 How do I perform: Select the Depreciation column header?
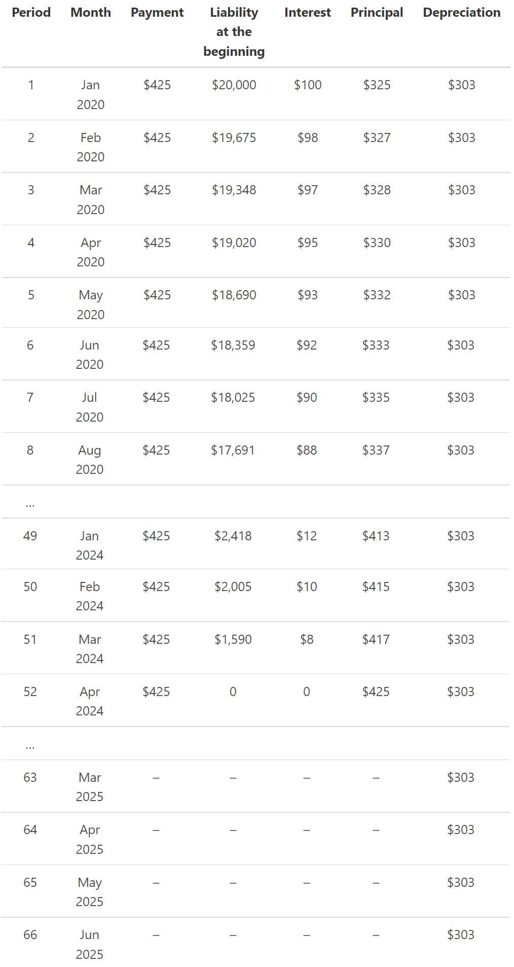(461, 13)
